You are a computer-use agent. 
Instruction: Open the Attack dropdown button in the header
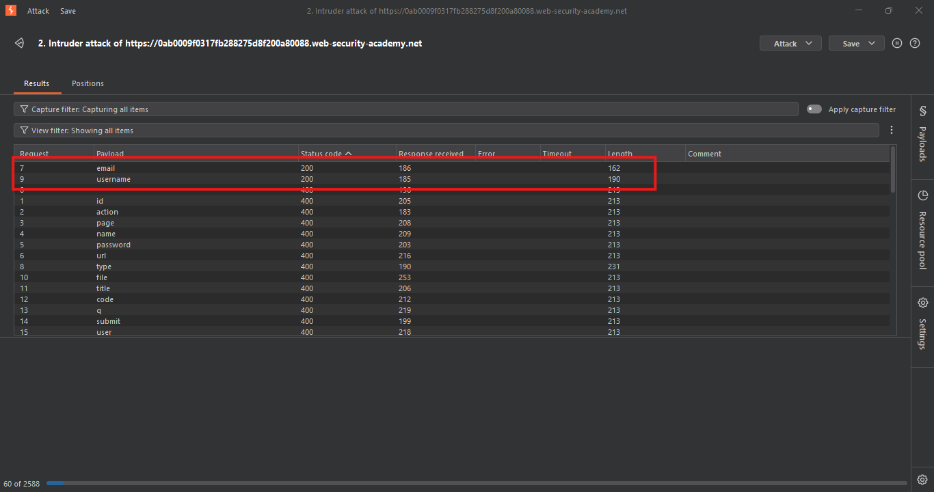pos(790,43)
